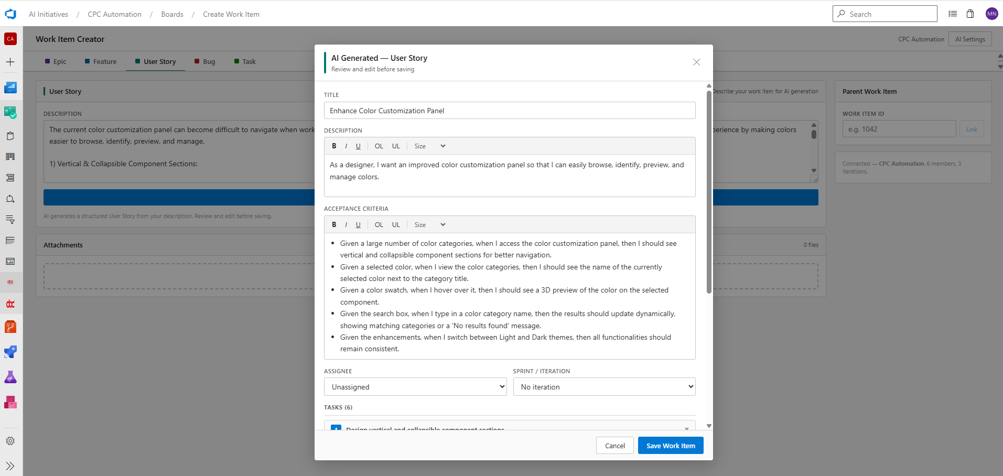Open Size dropdown in Description toolbar
The image size is (1003, 476).
(x=429, y=146)
